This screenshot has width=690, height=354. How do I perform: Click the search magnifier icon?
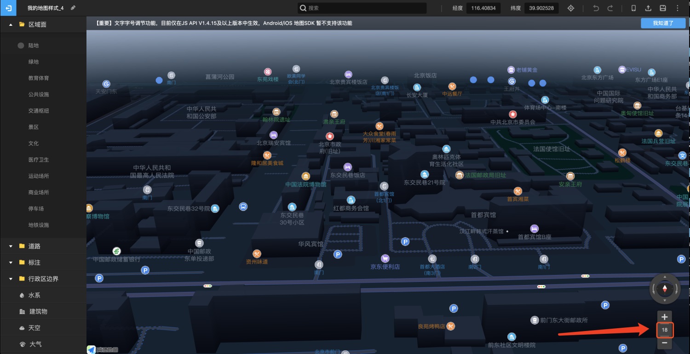pos(303,8)
